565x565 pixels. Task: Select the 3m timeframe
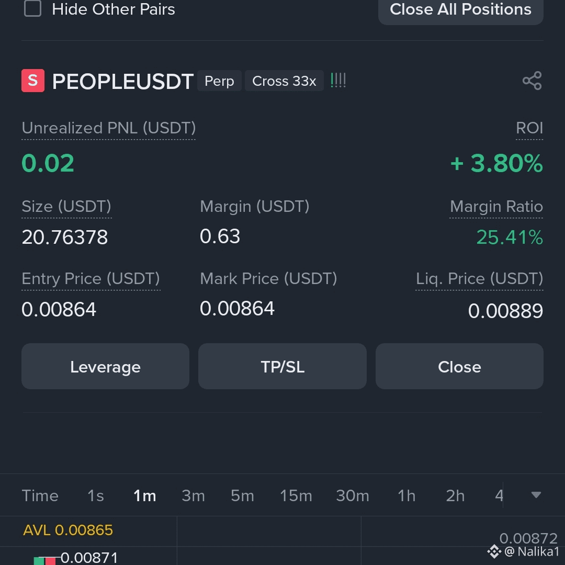(193, 496)
